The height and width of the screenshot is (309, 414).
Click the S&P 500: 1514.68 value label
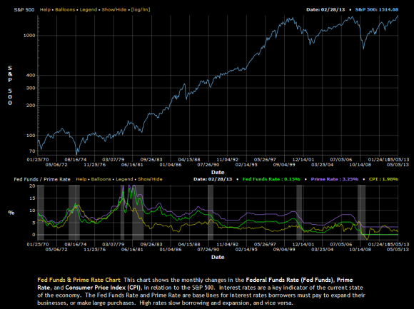tap(377, 10)
